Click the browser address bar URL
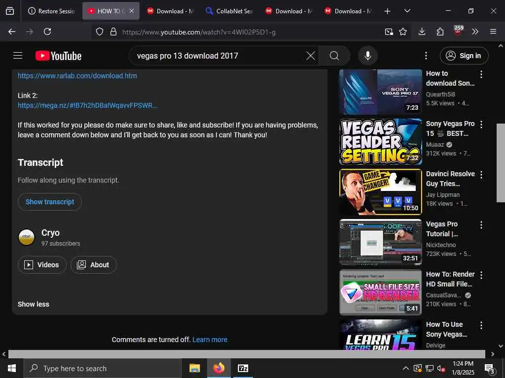This screenshot has height=378, width=505. [x=199, y=32]
